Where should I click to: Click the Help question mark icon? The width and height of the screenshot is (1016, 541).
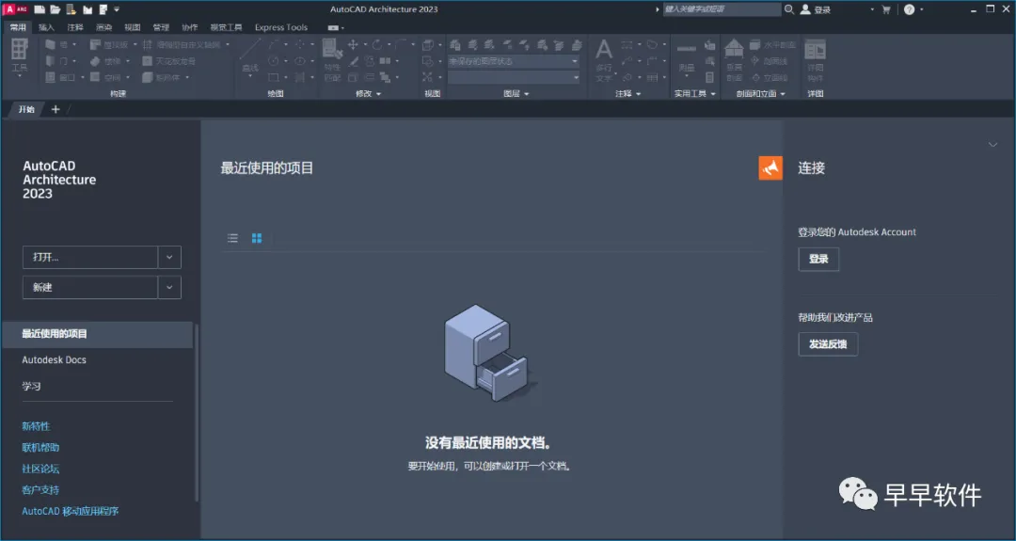pos(910,9)
